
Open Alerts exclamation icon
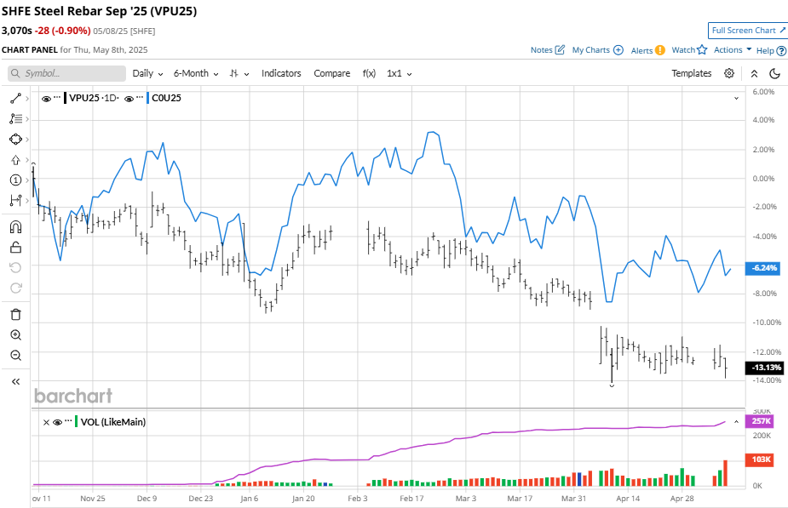pyautogui.click(x=660, y=50)
